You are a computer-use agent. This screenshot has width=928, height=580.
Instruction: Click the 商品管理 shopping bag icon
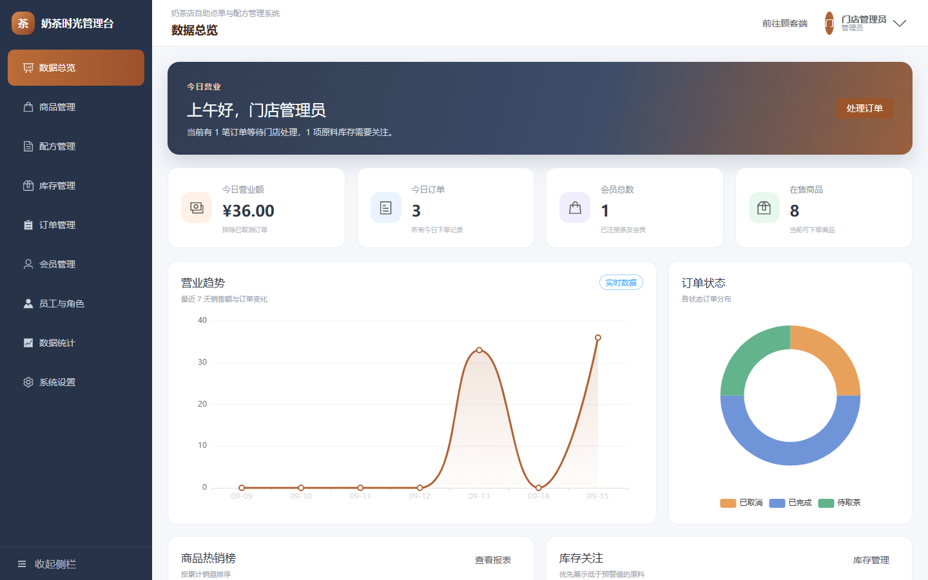coord(28,107)
